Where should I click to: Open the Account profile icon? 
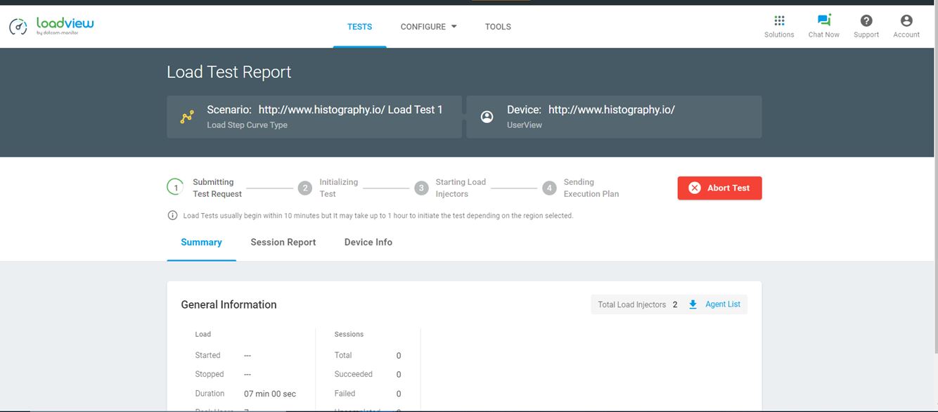[906, 21]
